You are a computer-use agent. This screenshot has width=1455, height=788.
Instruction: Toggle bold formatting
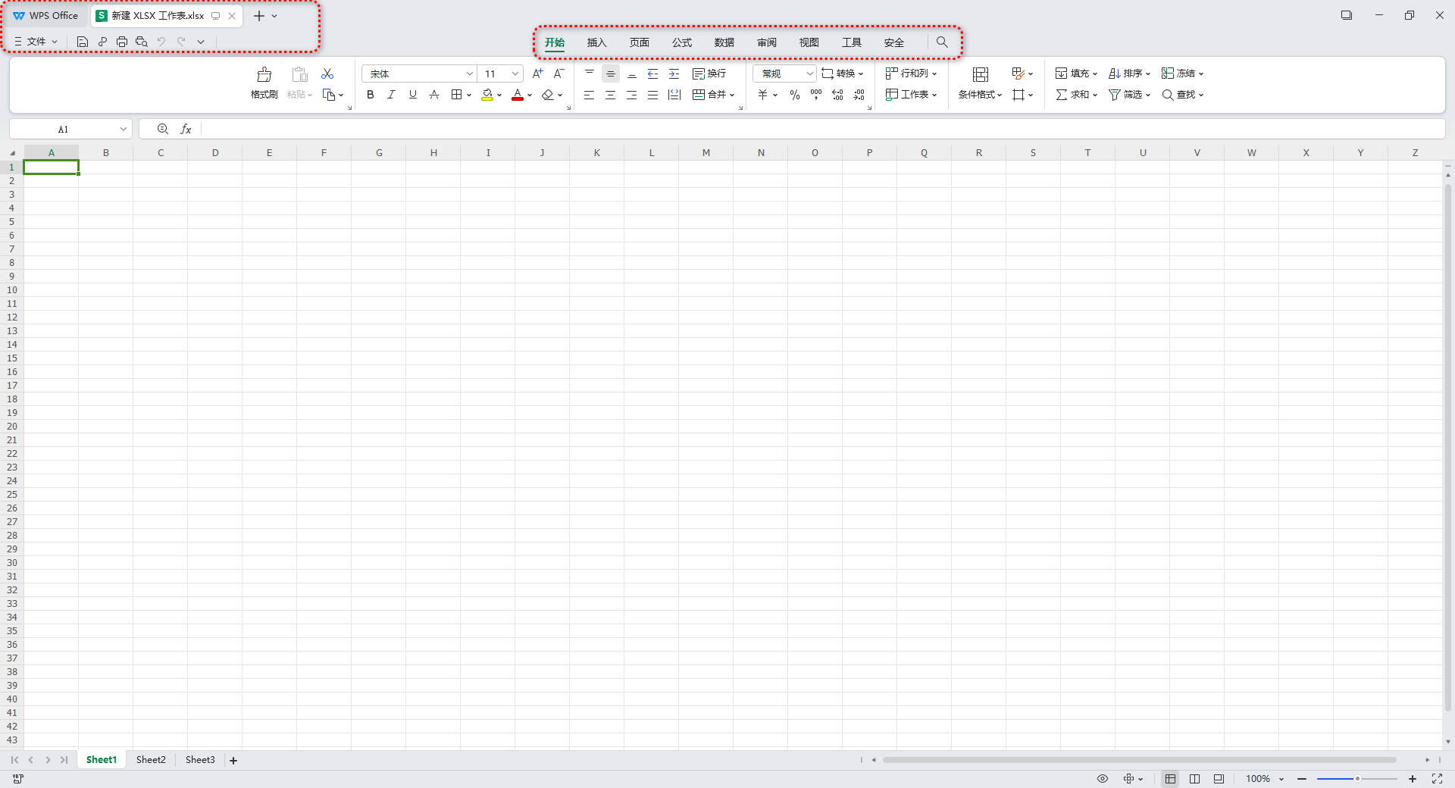click(x=370, y=95)
